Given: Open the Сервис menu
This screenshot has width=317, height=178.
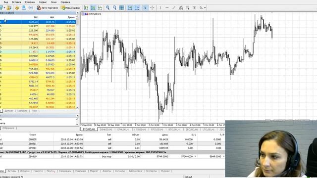Looking at the screenshot, I should (43, 2).
